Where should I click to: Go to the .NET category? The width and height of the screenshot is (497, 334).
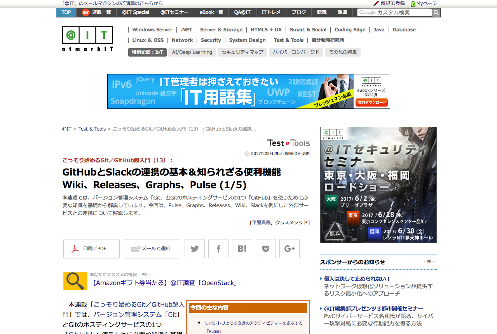(x=186, y=29)
